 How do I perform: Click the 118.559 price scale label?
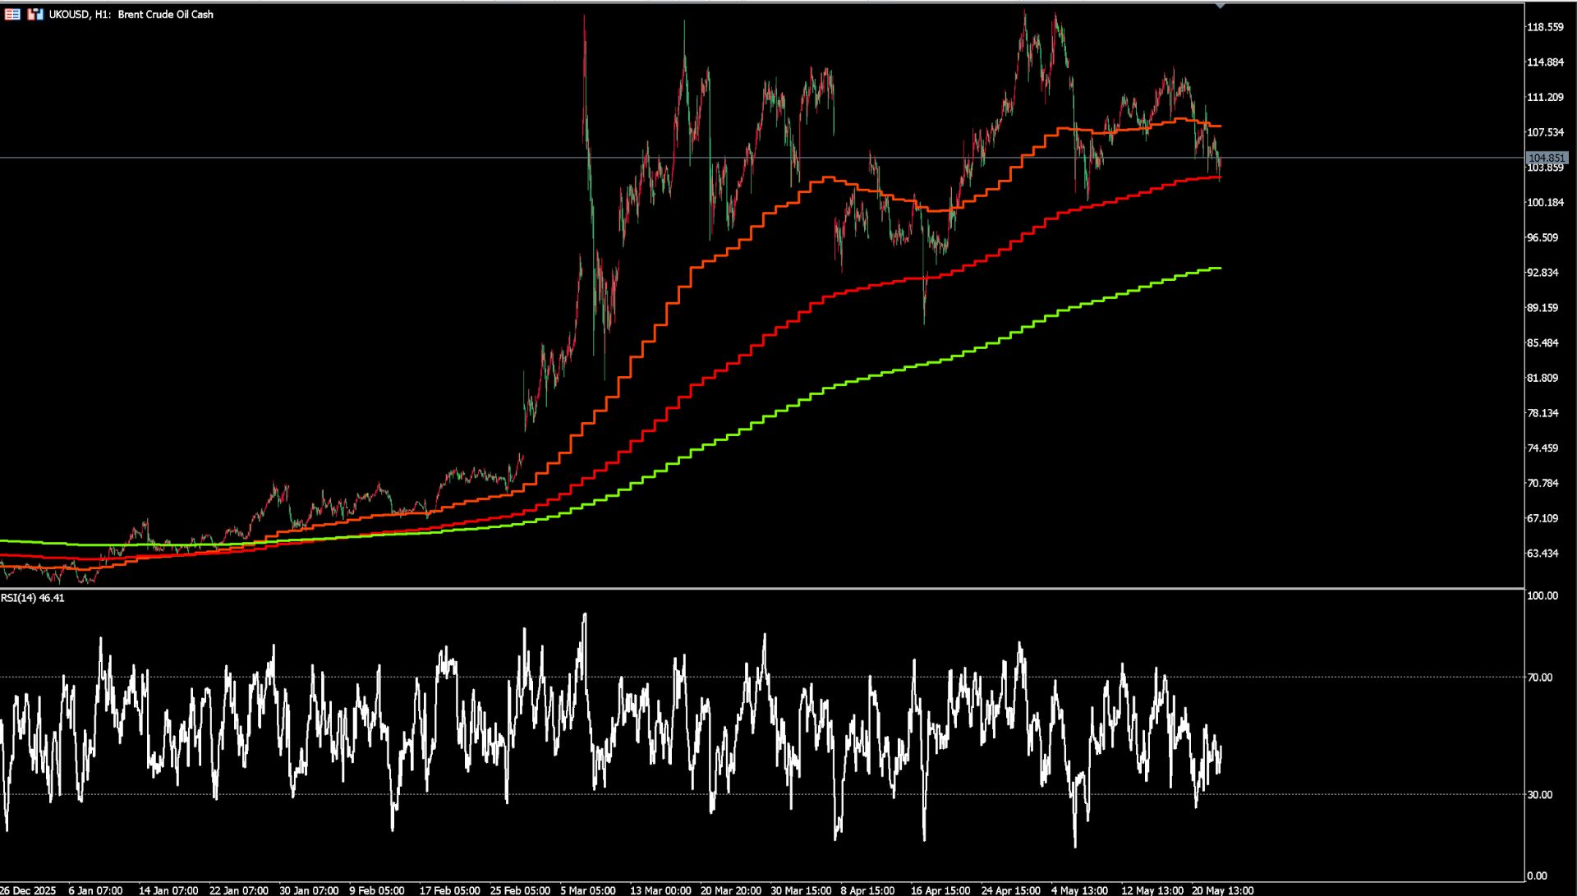click(x=1545, y=27)
